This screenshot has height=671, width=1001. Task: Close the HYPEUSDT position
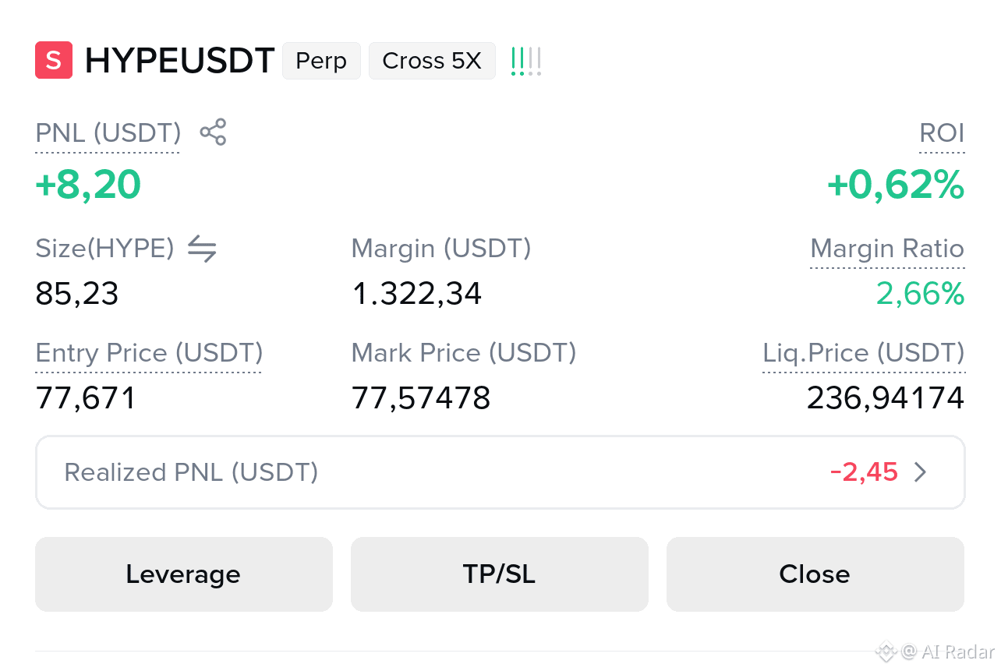click(x=815, y=574)
